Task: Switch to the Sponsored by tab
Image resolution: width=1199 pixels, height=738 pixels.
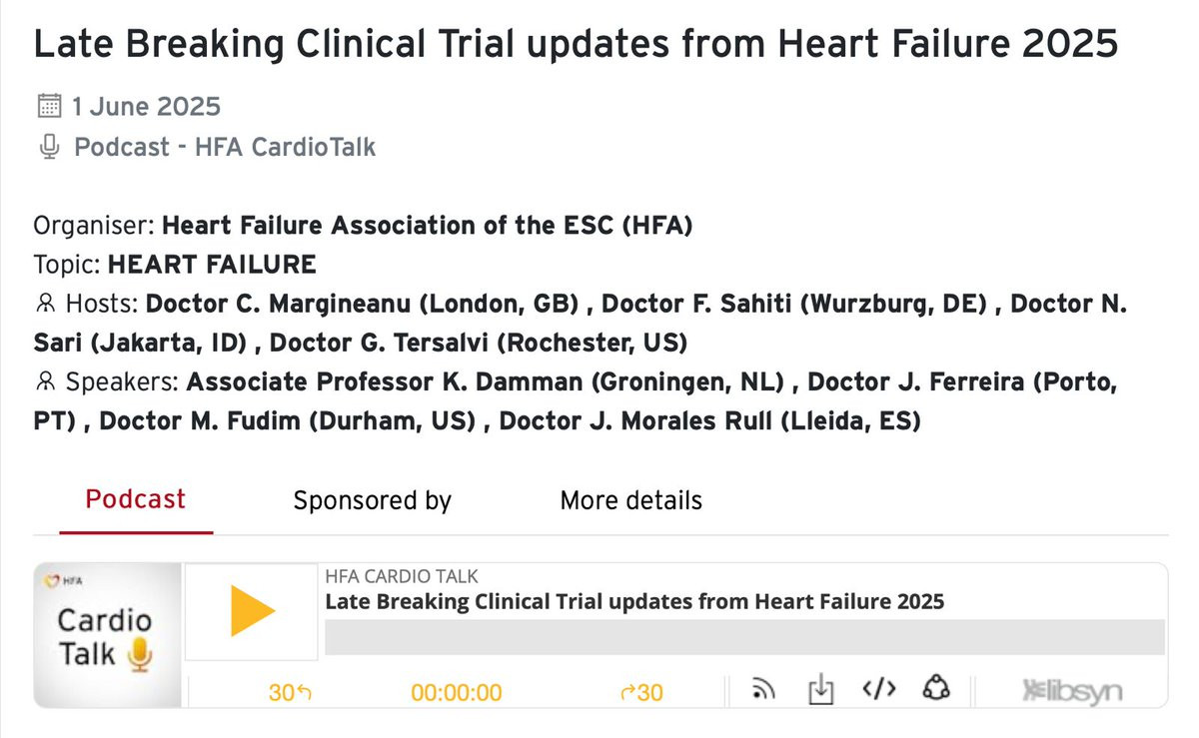Action: [372, 500]
